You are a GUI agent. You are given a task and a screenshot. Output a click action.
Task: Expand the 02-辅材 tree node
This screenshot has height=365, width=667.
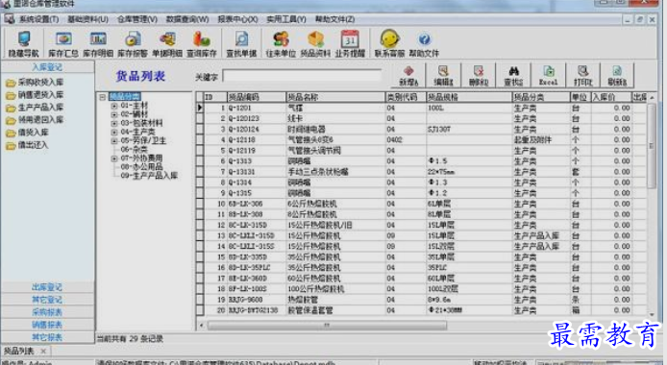[114, 114]
